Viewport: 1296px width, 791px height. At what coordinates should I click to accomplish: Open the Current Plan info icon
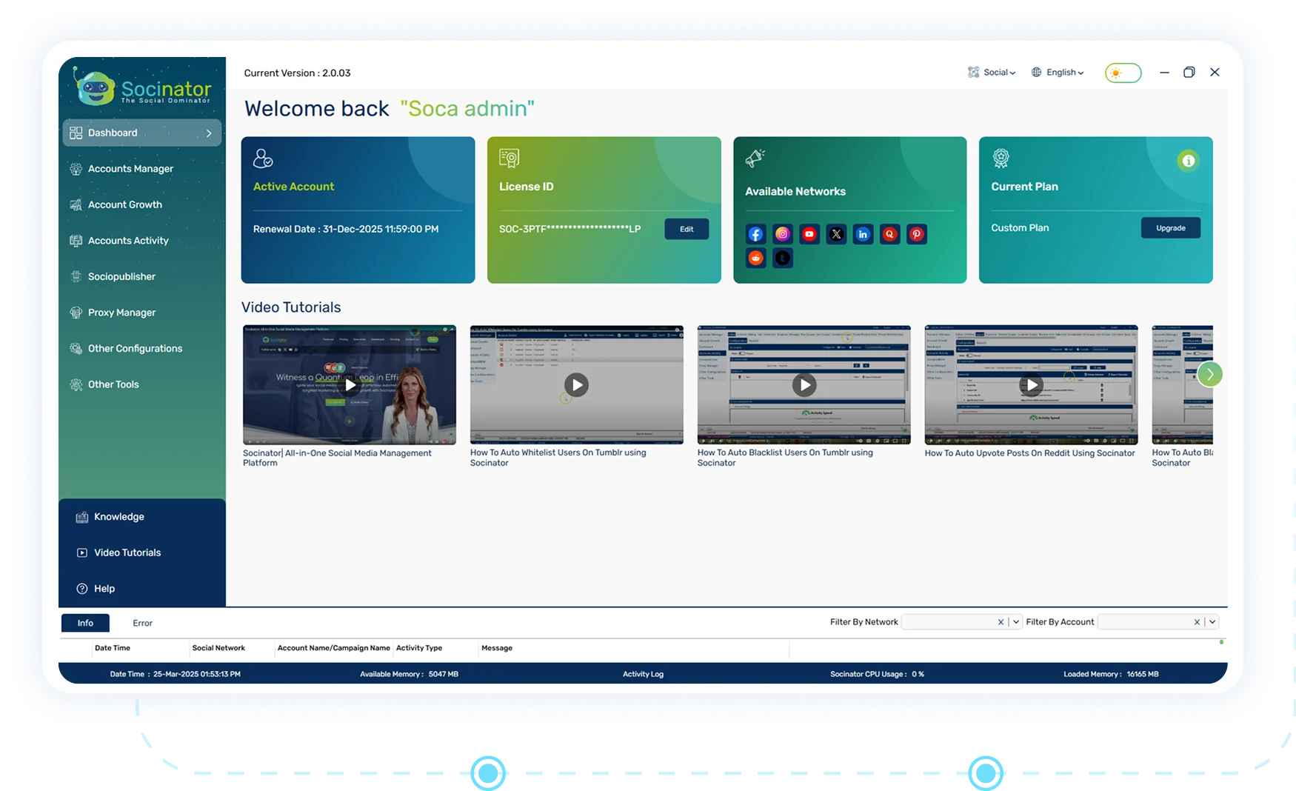pos(1188,161)
